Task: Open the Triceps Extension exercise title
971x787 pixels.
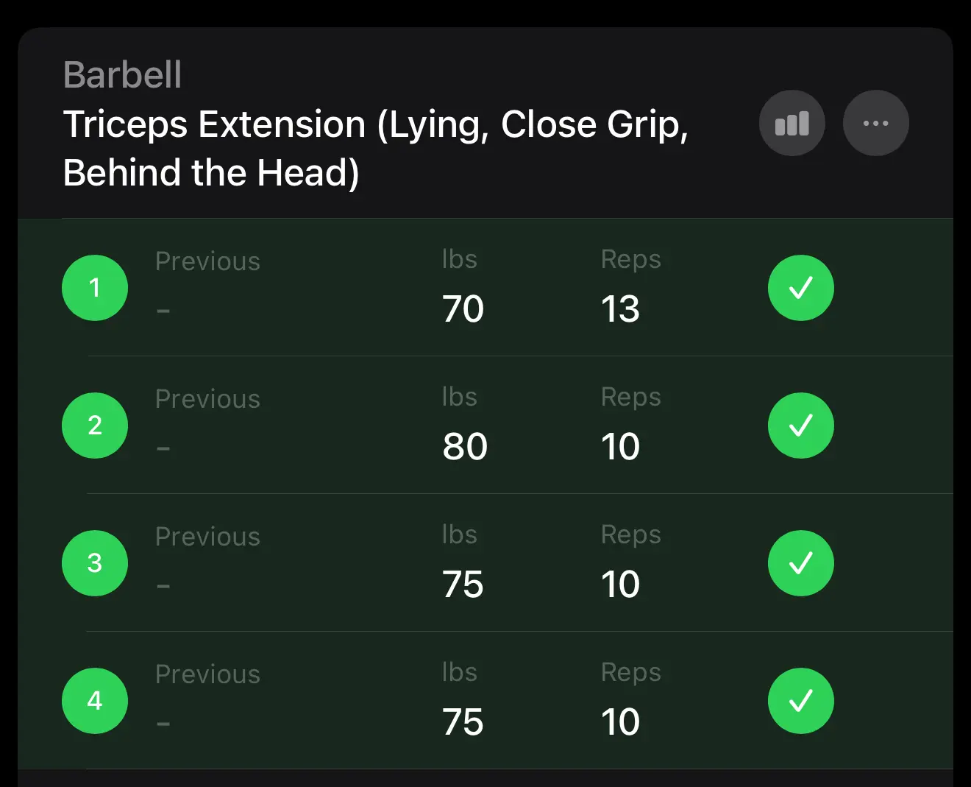Action: (x=375, y=148)
